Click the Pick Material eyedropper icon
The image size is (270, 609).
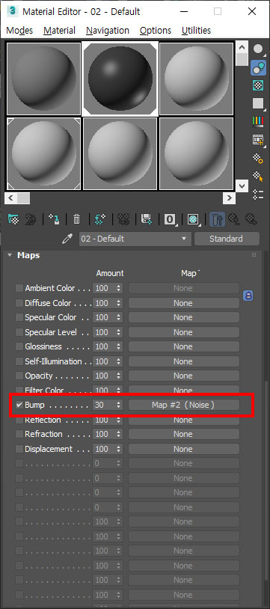(x=67, y=239)
